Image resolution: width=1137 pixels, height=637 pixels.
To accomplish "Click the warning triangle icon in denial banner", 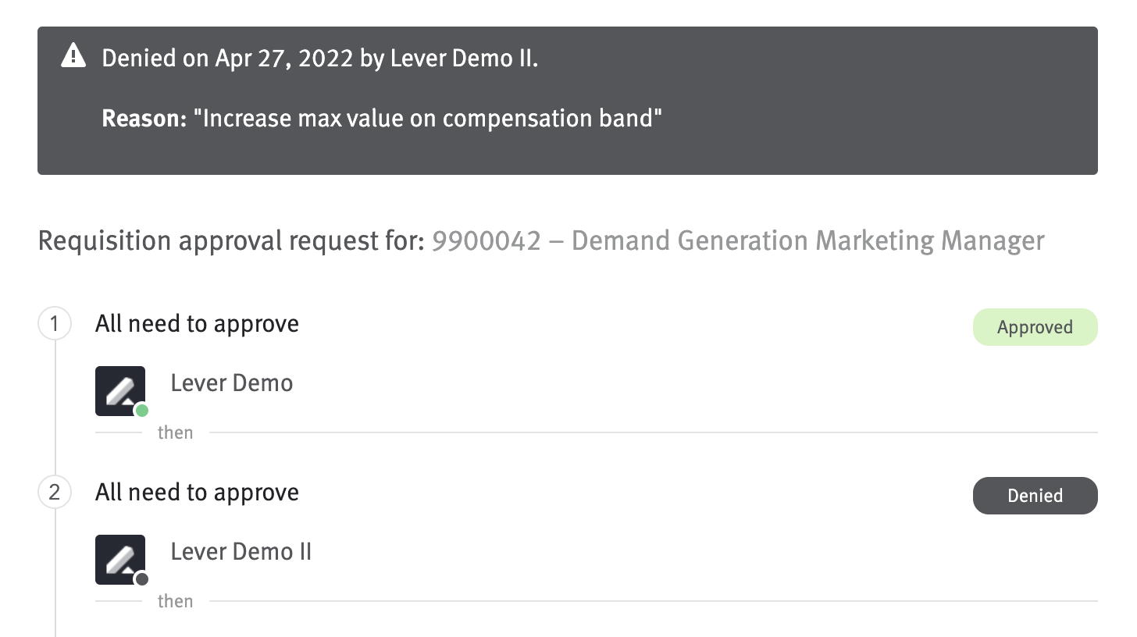I will 73,56.
